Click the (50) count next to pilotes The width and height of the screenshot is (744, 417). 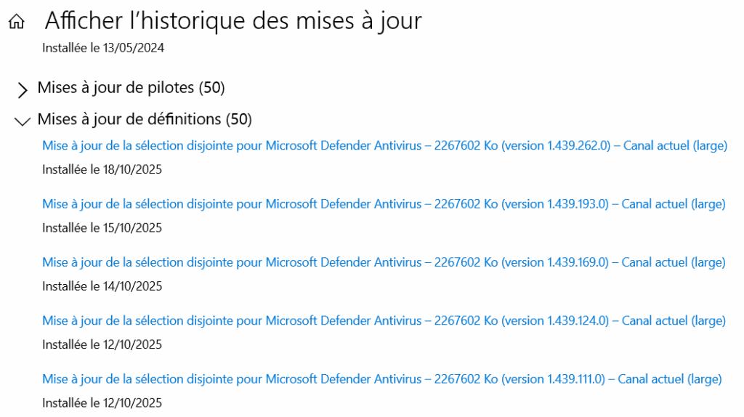tap(213, 88)
